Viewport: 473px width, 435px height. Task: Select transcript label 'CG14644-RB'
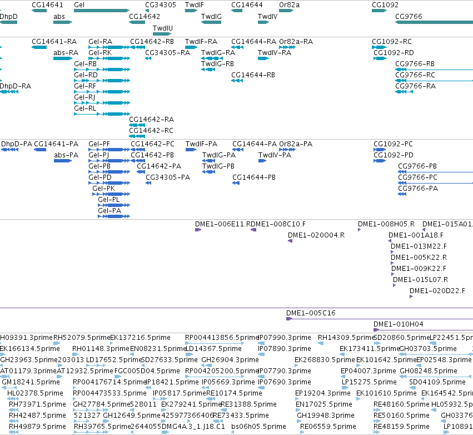click(x=253, y=75)
